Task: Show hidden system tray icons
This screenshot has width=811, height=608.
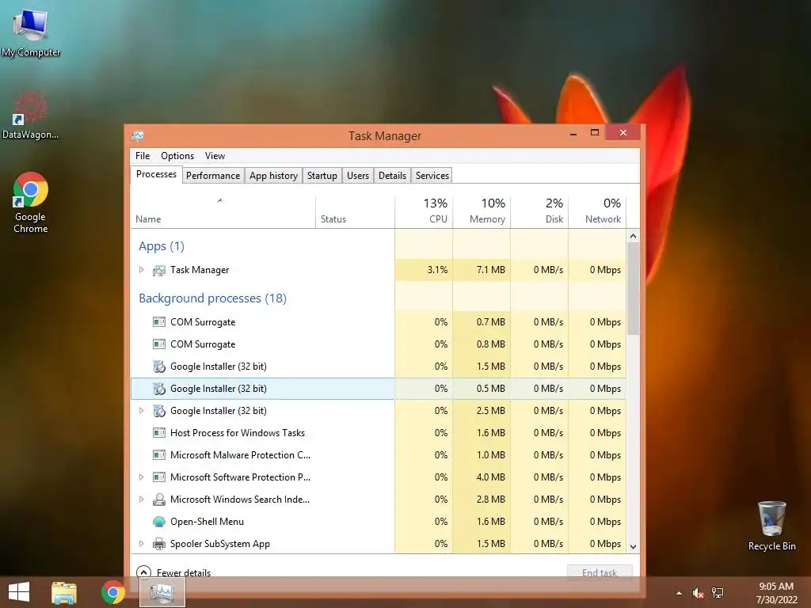Action: pyautogui.click(x=679, y=593)
